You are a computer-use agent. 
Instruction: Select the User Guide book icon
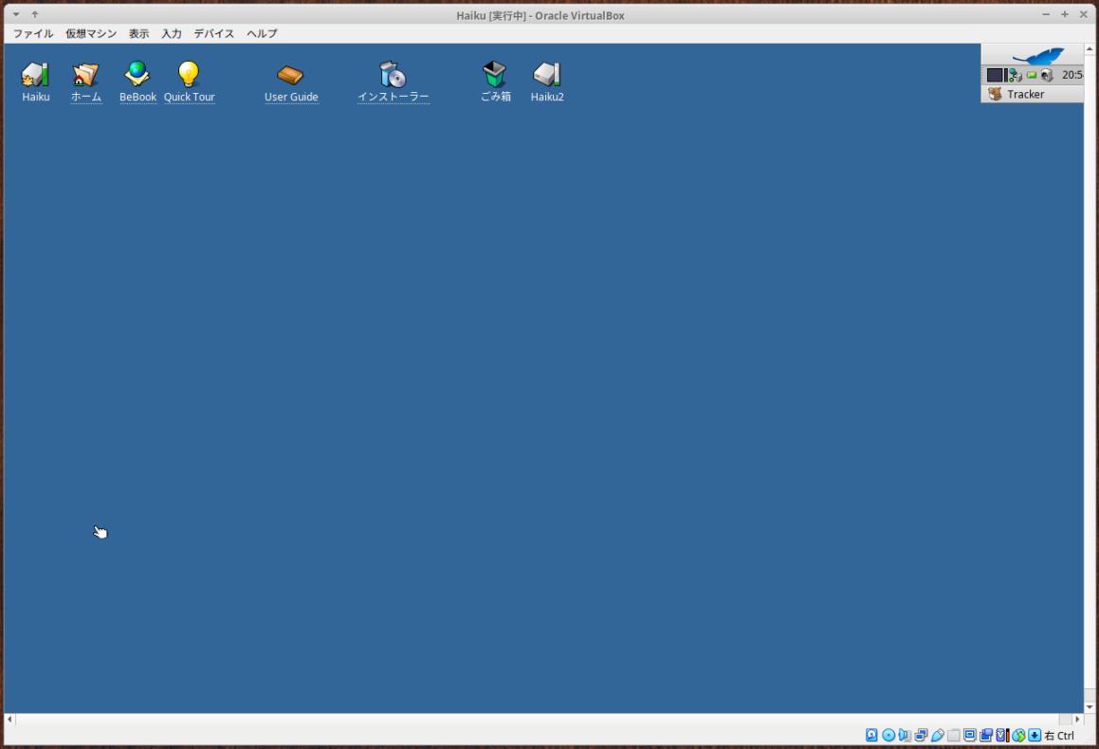point(291,82)
